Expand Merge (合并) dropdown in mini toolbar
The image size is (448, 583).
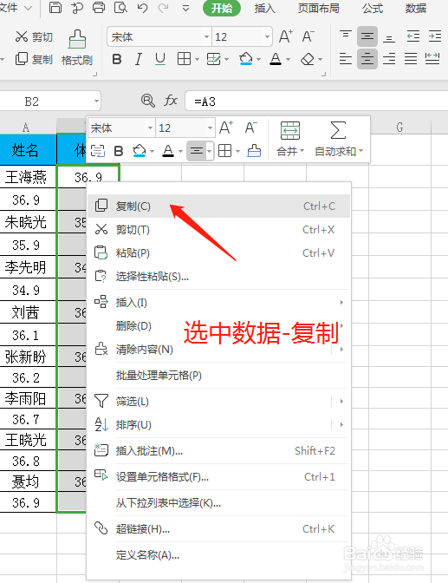pos(302,151)
